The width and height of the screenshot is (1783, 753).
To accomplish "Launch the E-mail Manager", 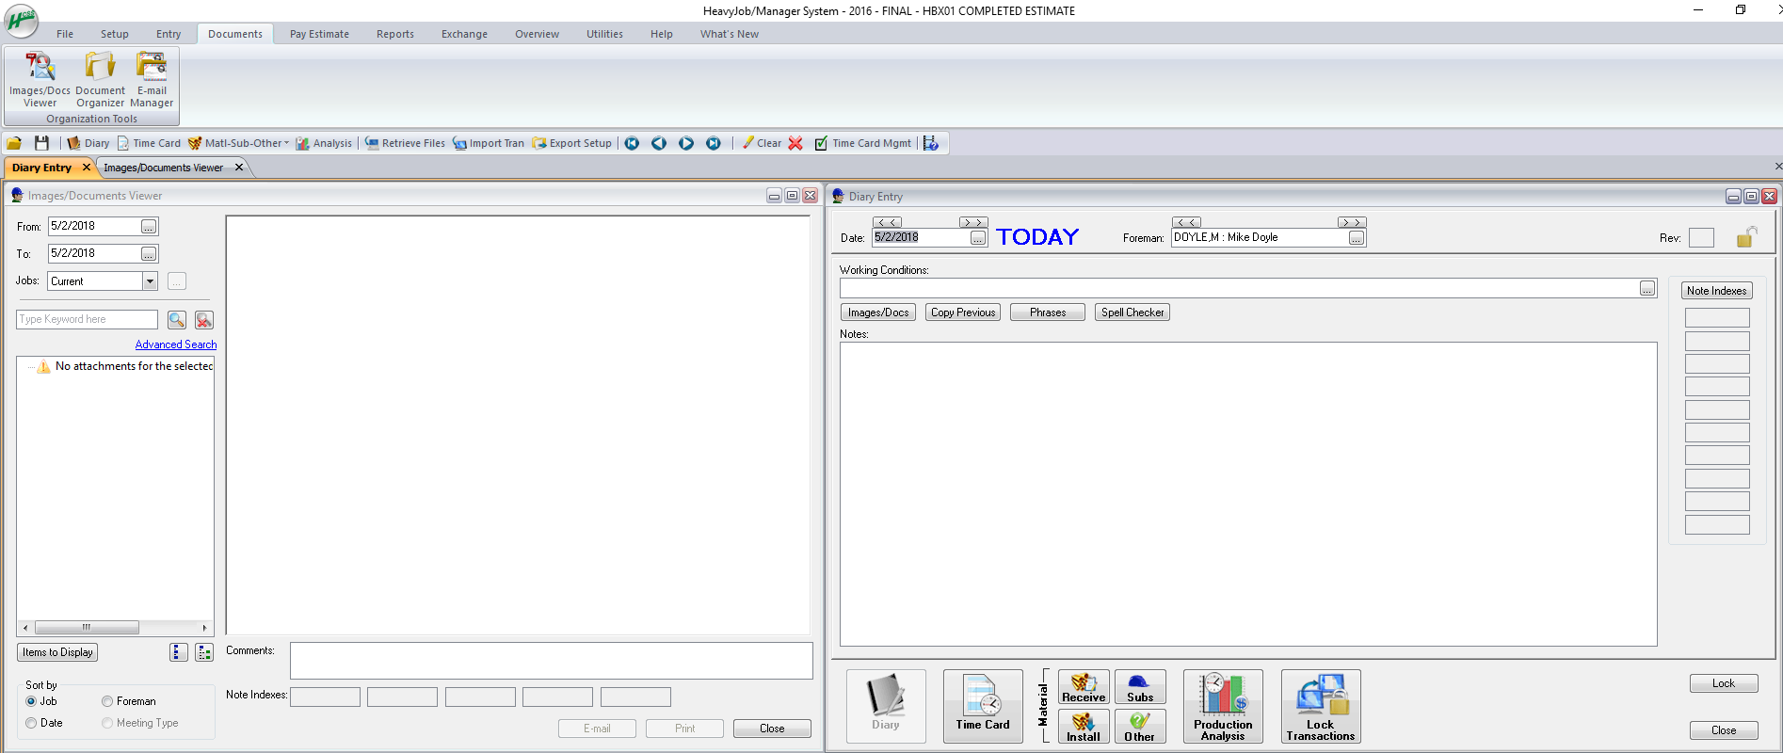I will click(152, 80).
